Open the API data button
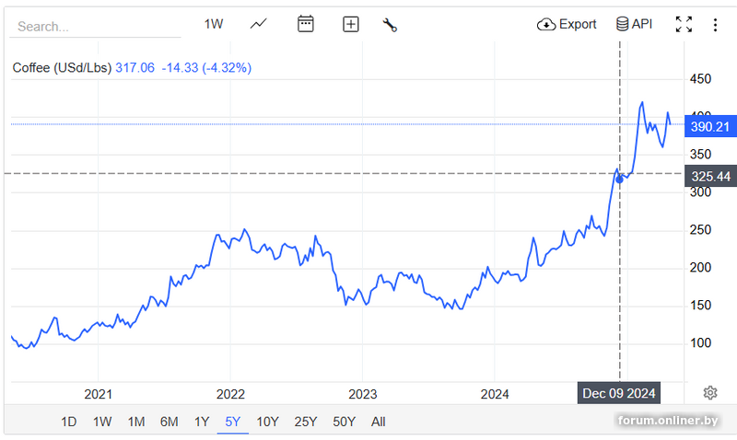This screenshot has height=440, width=737. [634, 24]
